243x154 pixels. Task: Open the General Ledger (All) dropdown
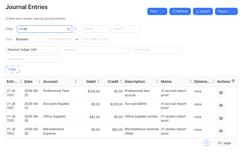click(x=33, y=50)
